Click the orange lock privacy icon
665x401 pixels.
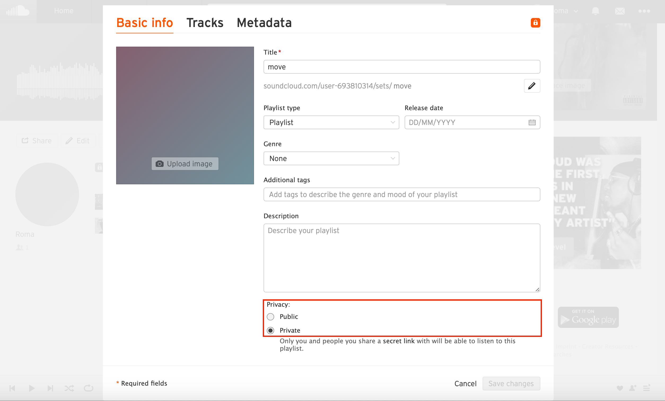click(535, 23)
